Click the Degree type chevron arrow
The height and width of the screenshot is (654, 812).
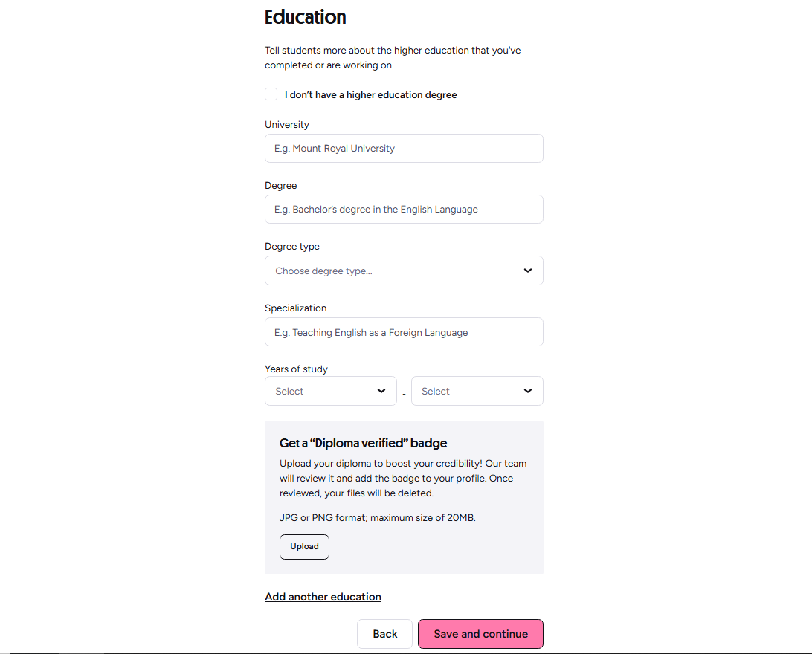[528, 271]
